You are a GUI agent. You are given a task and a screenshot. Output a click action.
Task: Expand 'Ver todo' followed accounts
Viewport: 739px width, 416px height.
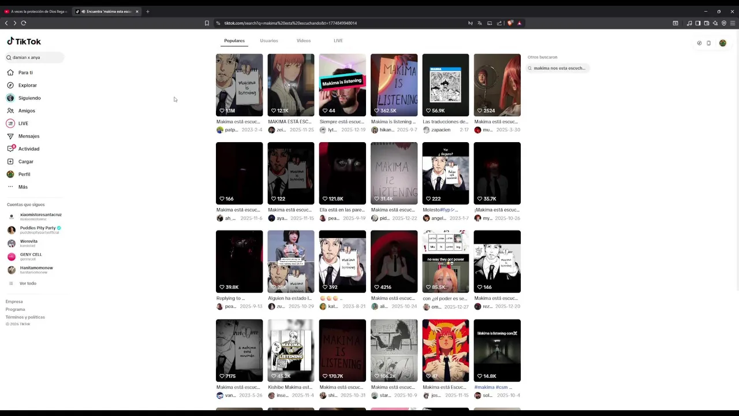[x=23, y=284]
